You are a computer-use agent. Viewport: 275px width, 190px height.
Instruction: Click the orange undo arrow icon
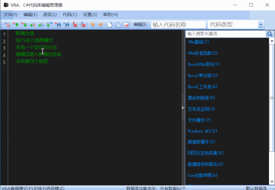click(93, 25)
